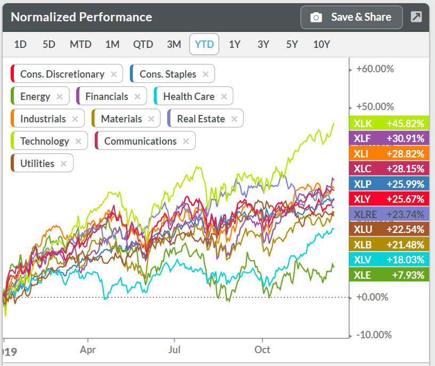Image resolution: width=435 pixels, height=366 pixels.
Task: Click the Normalized Performance panel title
Action: click(81, 17)
